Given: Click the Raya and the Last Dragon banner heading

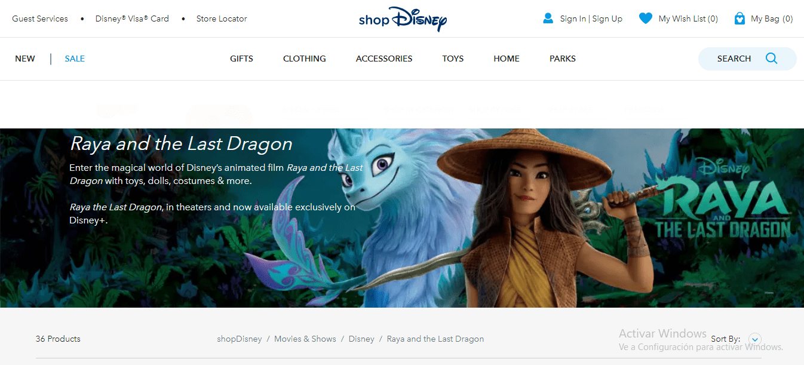Looking at the screenshot, I should [x=181, y=143].
